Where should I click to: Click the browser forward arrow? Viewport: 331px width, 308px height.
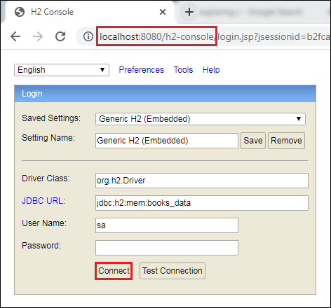pyautogui.click(x=38, y=36)
